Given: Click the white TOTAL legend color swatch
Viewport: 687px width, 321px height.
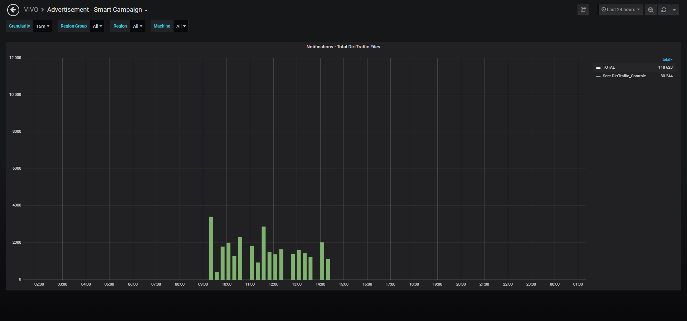Looking at the screenshot, I should coord(598,68).
